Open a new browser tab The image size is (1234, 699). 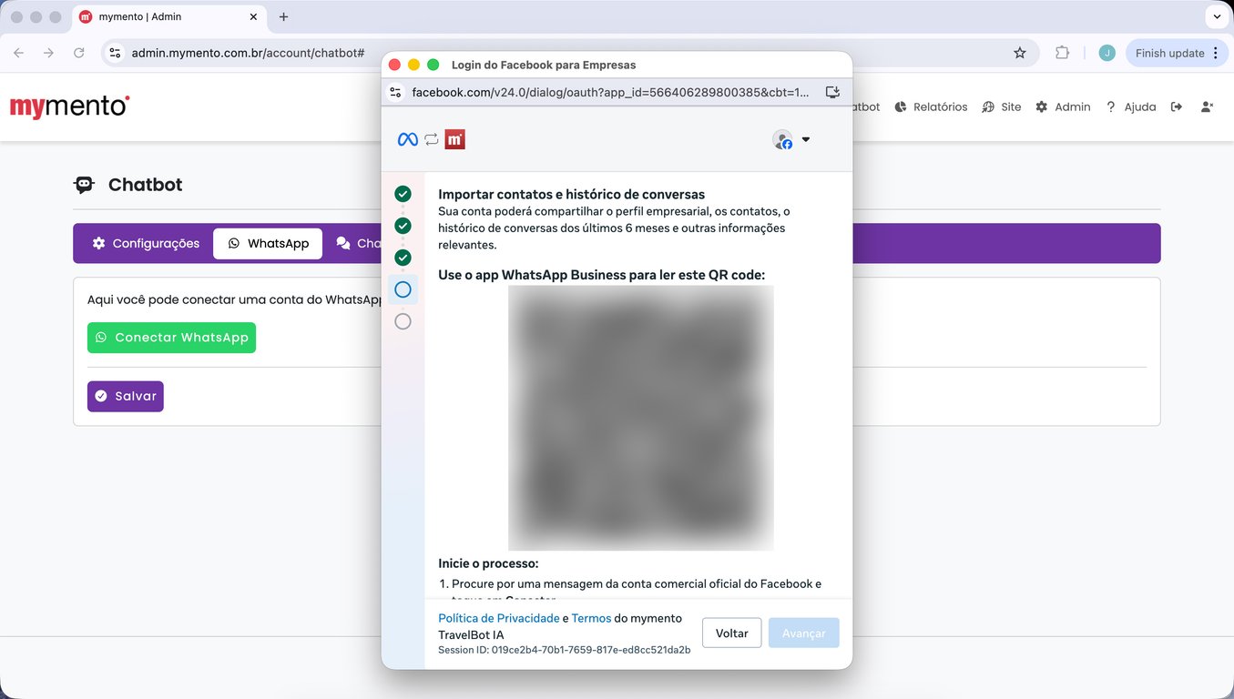click(x=283, y=16)
